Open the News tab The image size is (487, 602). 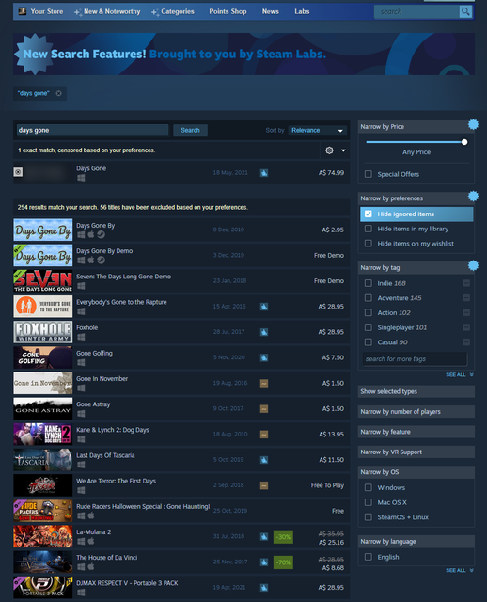(x=270, y=11)
